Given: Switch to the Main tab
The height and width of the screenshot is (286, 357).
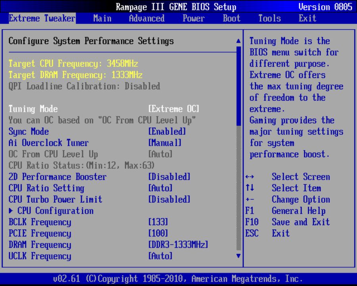Looking at the screenshot, I should [x=102, y=18].
